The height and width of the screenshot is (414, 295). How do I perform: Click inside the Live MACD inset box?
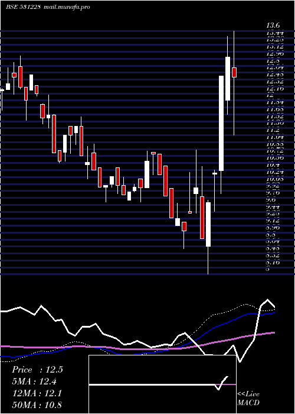[162, 384]
